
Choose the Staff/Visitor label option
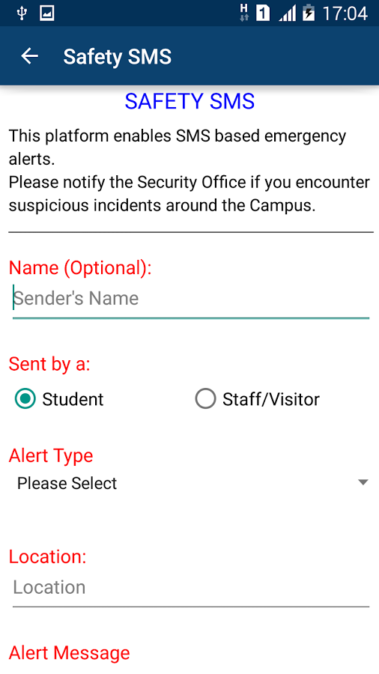click(x=271, y=399)
